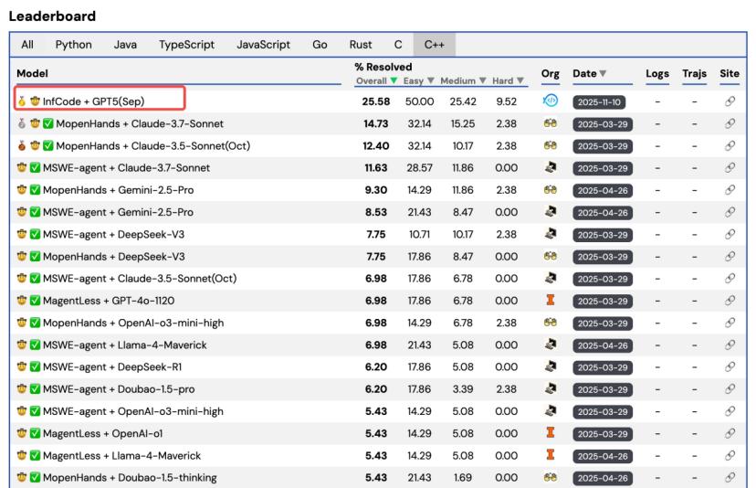Switch to the Python tab
The image size is (756, 488).
73,44
